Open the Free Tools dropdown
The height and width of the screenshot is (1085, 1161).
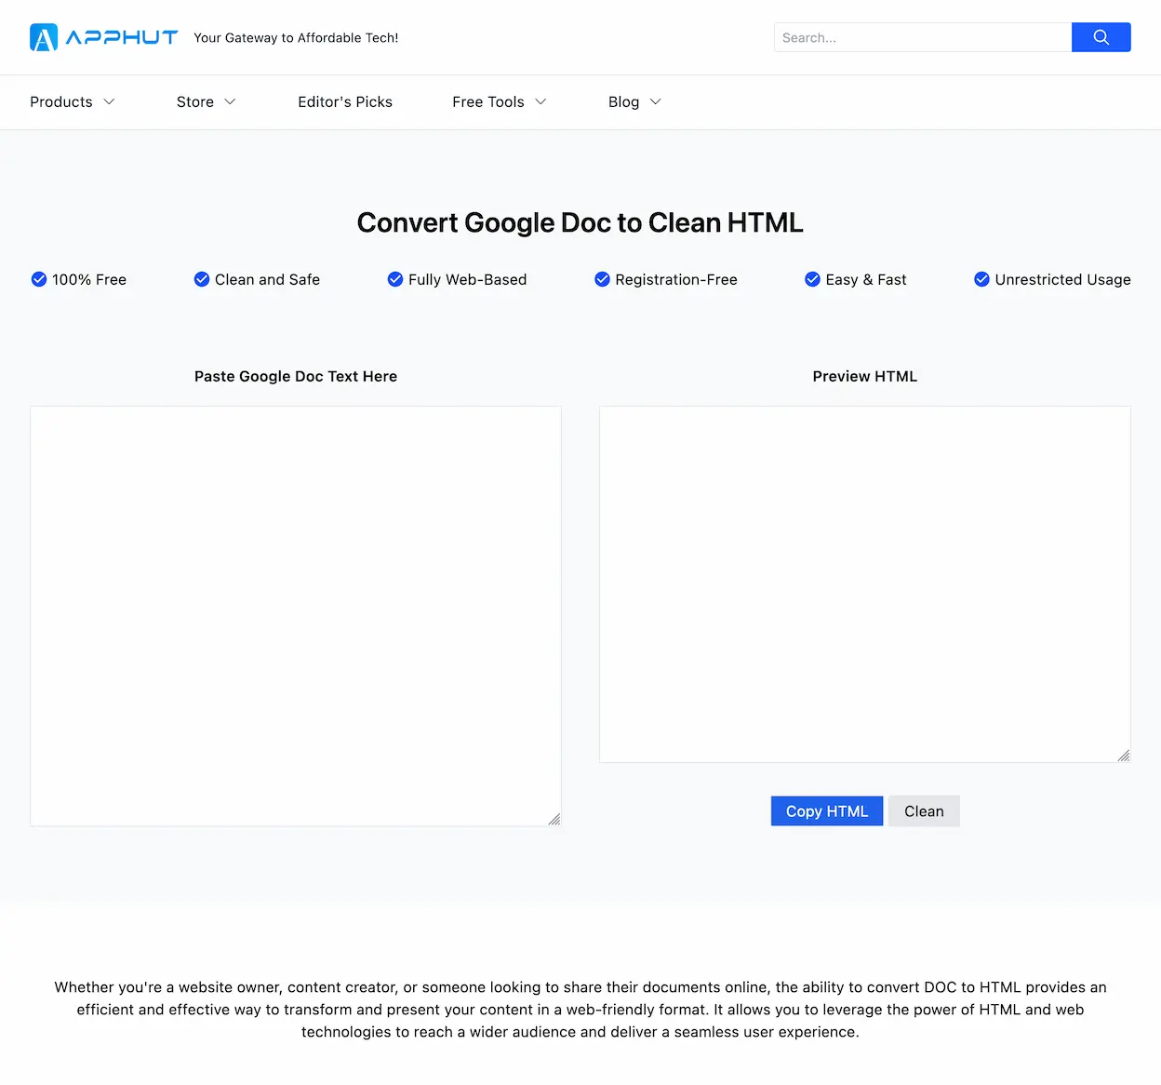[x=499, y=101]
